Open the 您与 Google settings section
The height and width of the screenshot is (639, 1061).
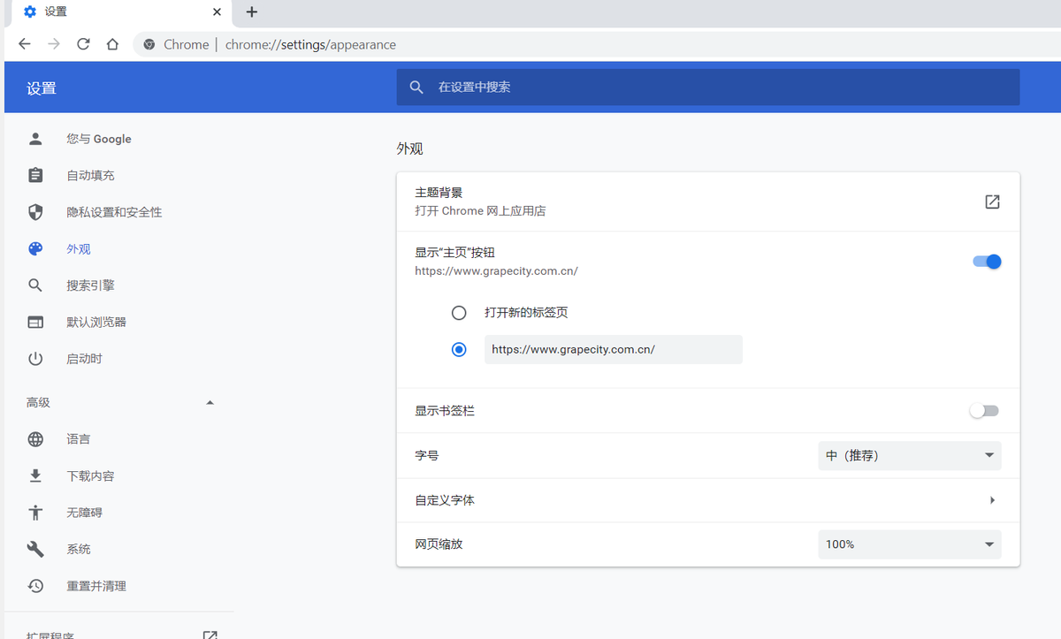[x=98, y=139]
